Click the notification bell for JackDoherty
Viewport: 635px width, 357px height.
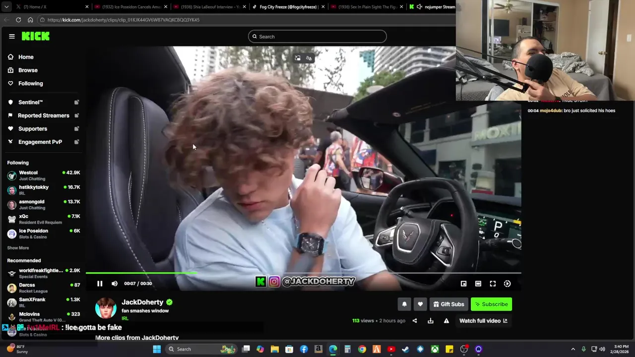coord(404,304)
